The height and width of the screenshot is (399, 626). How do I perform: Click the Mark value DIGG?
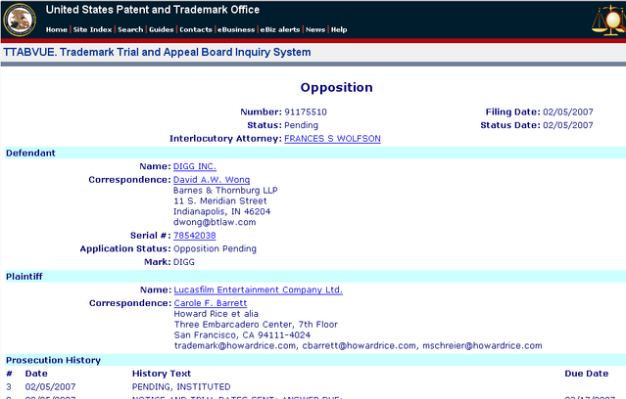tap(184, 262)
